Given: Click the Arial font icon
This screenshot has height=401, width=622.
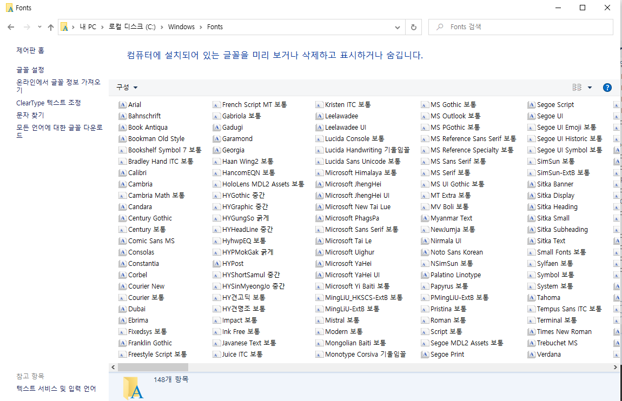Looking at the screenshot, I should (x=123, y=105).
